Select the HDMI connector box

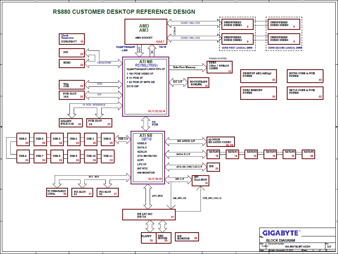(72, 63)
